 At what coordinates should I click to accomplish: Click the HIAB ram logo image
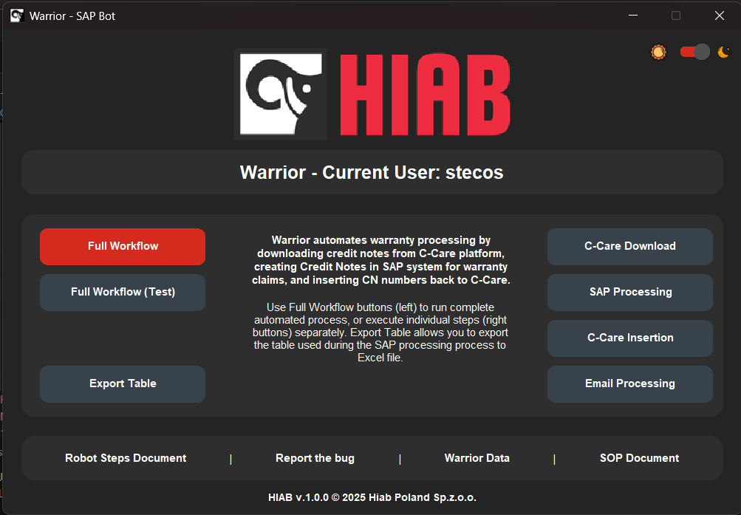coord(280,94)
